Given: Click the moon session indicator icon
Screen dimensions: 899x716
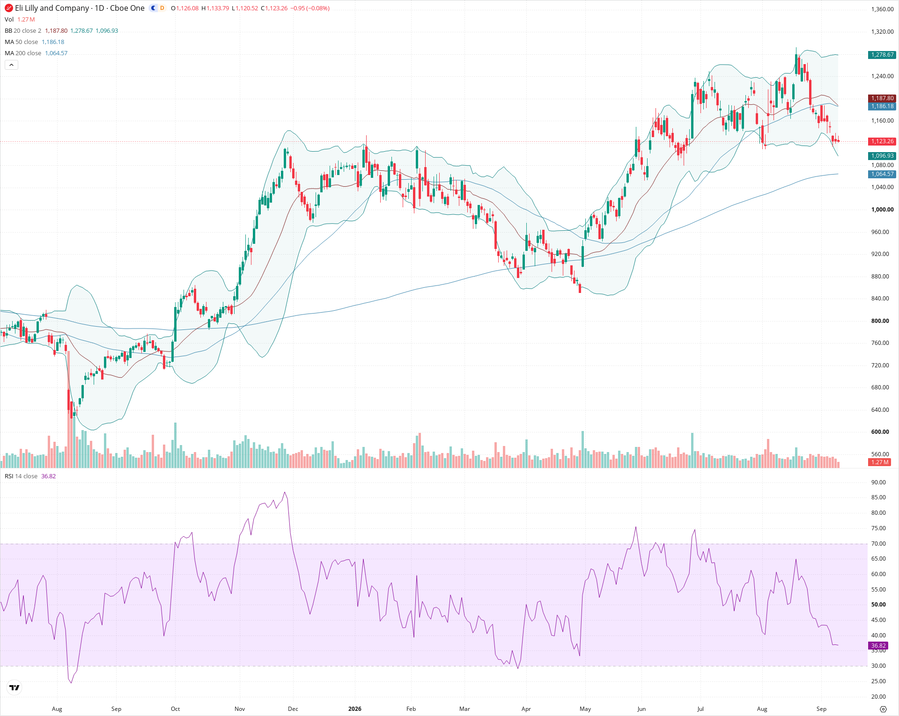Looking at the screenshot, I should [153, 8].
